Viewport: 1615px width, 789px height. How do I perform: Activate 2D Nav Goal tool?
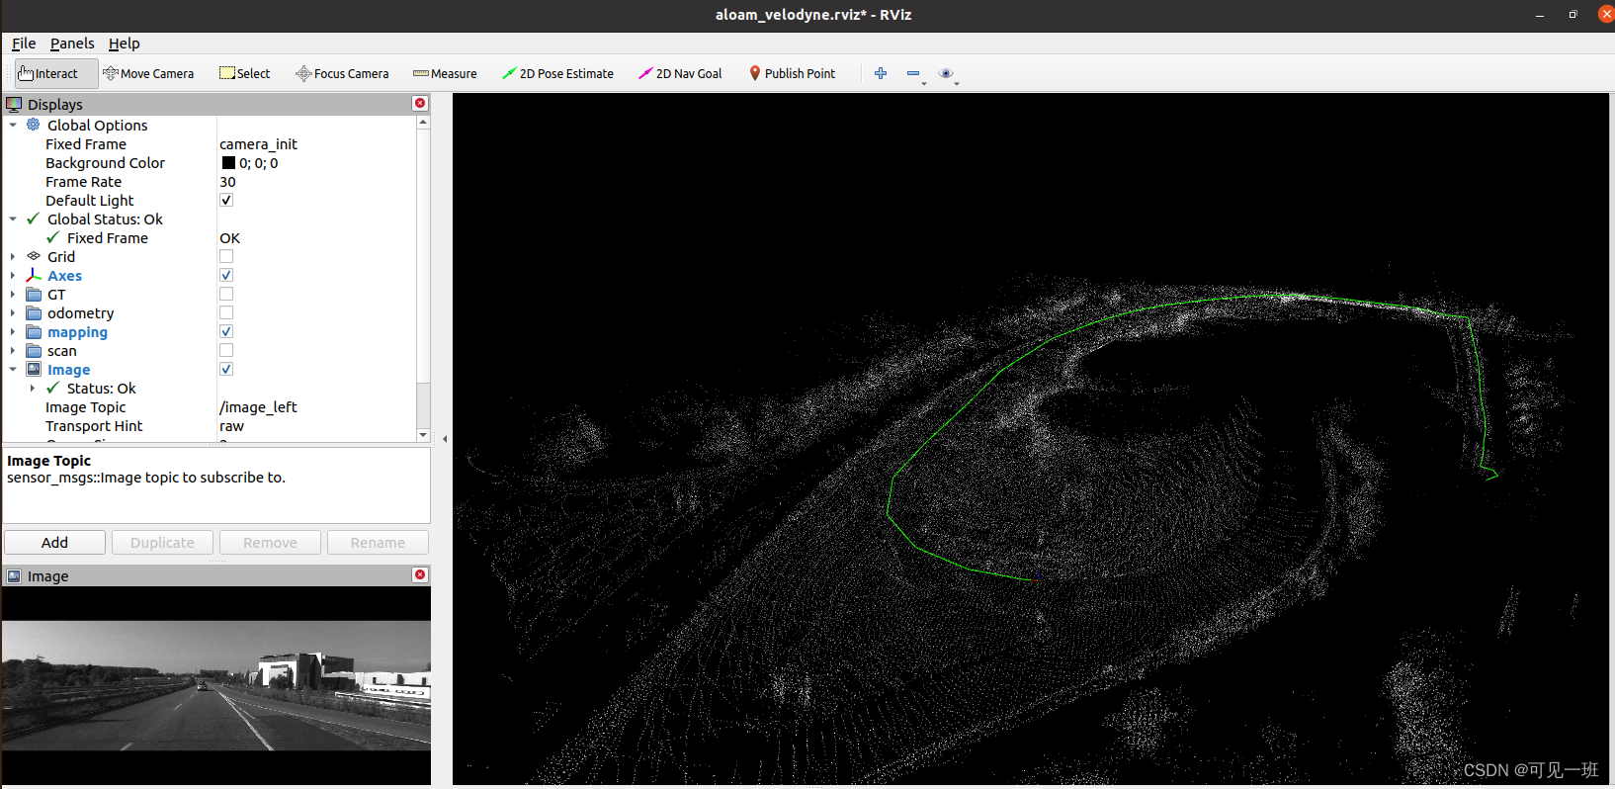tap(680, 73)
